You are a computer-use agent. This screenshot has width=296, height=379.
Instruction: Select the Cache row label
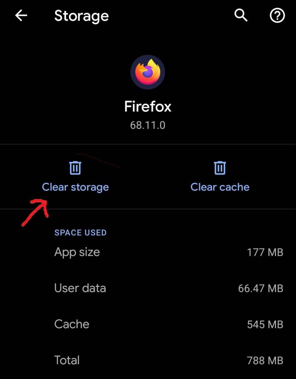coord(71,324)
